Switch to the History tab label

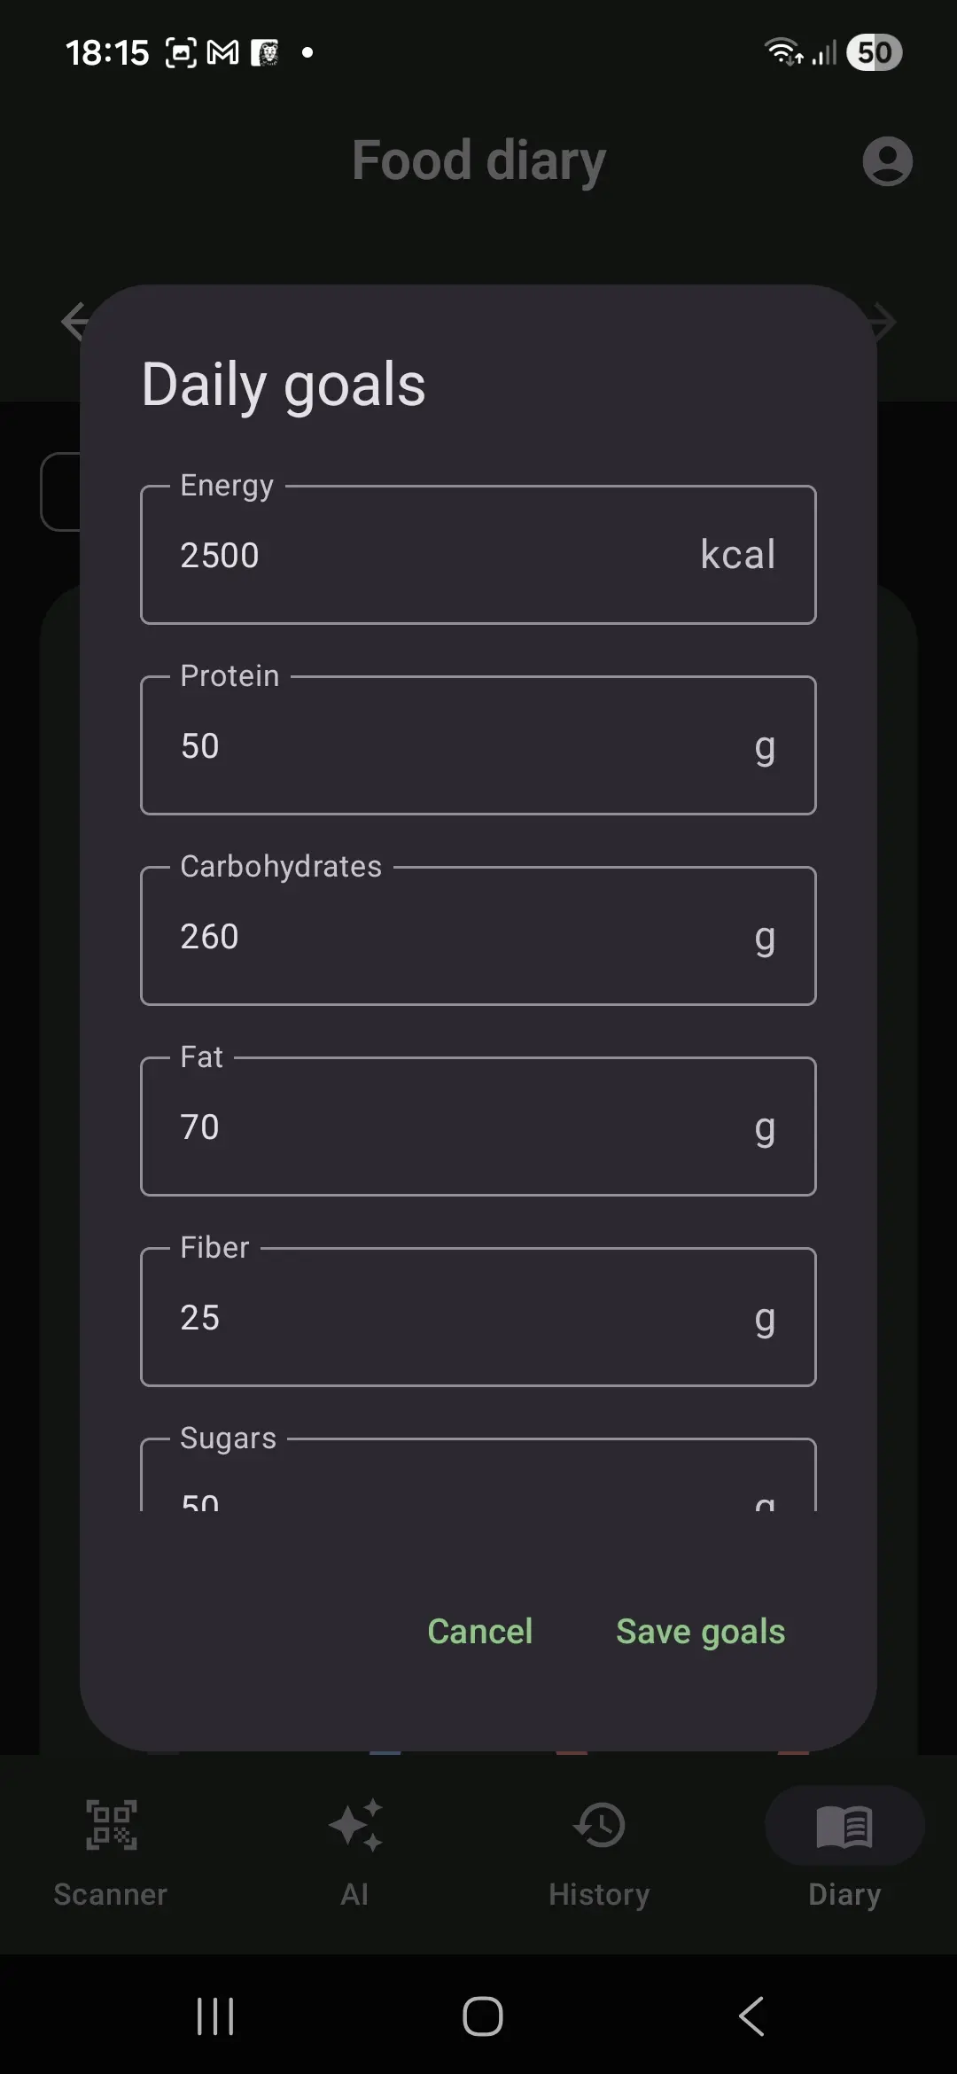tap(600, 1895)
